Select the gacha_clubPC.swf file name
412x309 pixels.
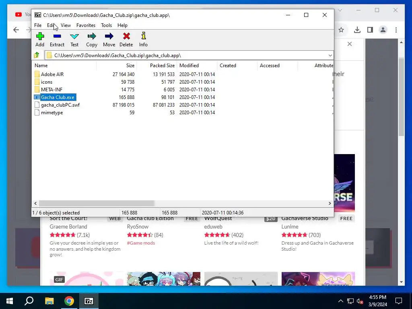pos(60,105)
